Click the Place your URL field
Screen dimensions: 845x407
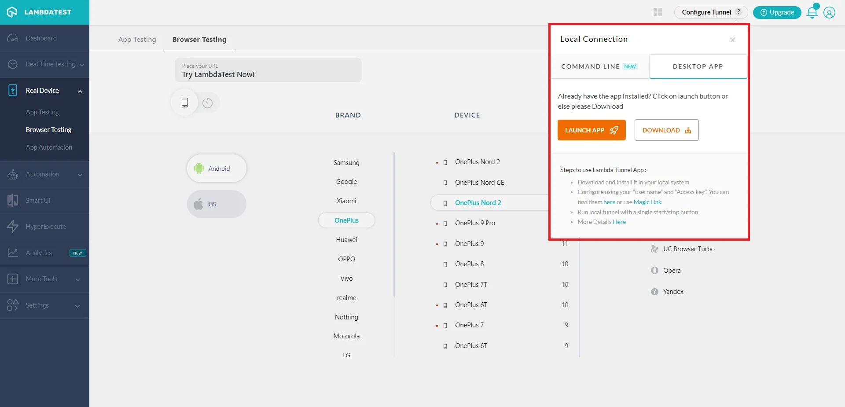coord(268,70)
